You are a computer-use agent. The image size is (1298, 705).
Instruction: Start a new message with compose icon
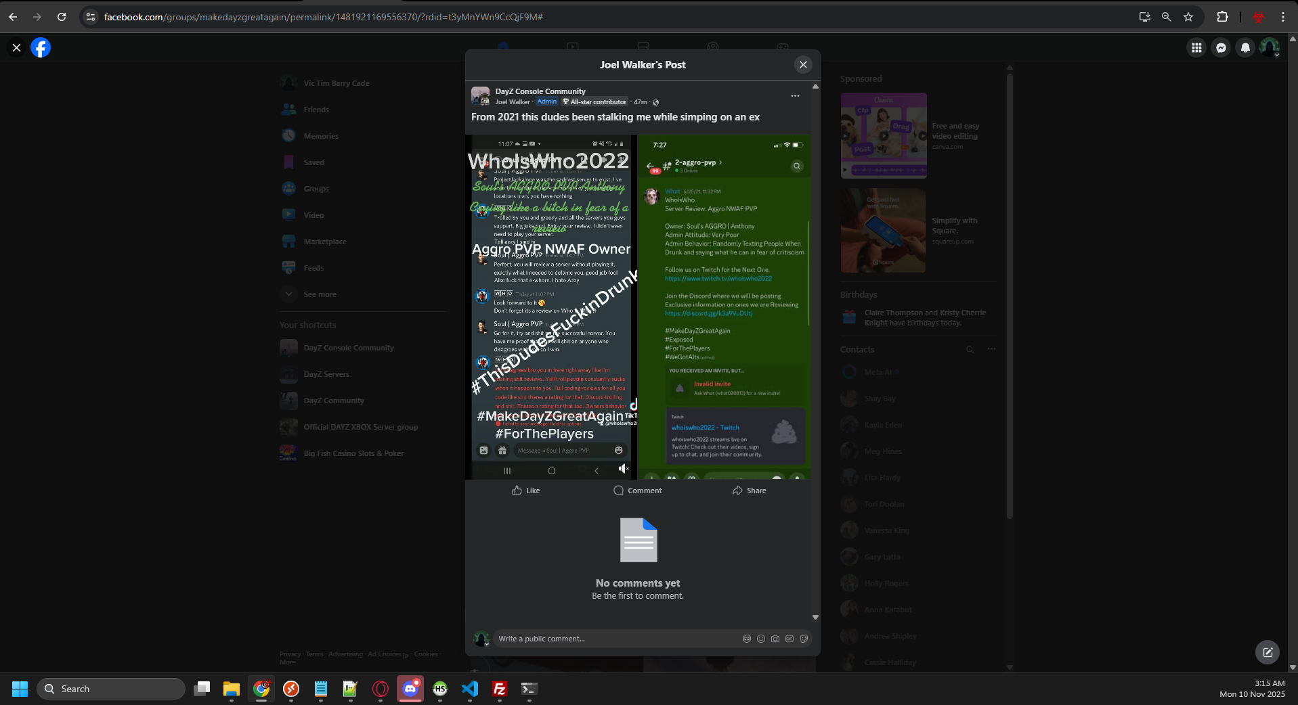[x=1268, y=652]
